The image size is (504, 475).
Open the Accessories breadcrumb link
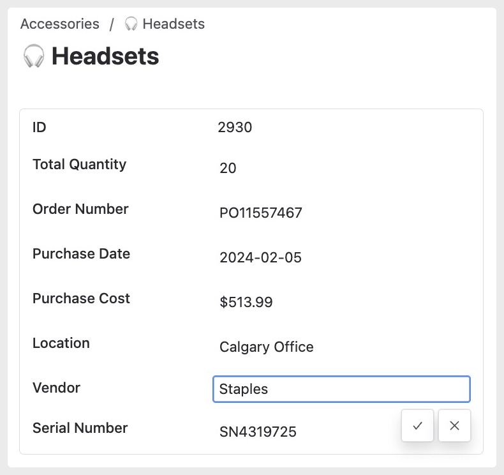click(x=60, y=24)
